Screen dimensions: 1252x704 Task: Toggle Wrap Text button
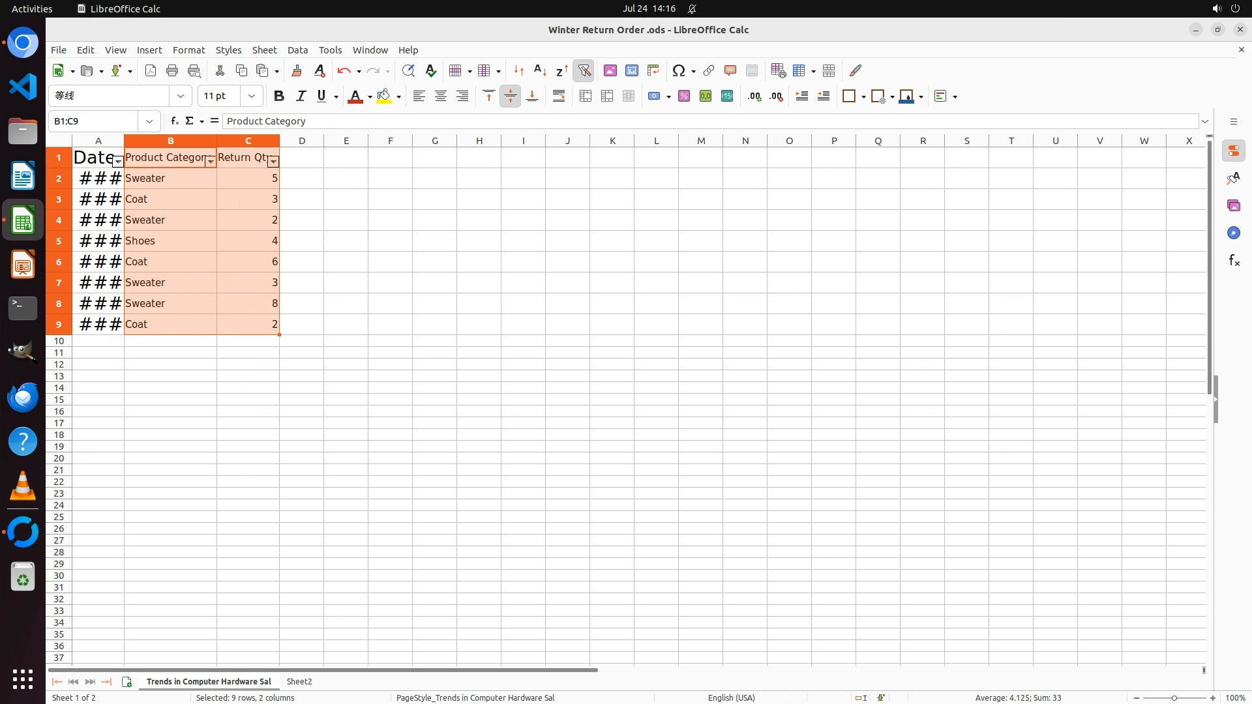559,96
